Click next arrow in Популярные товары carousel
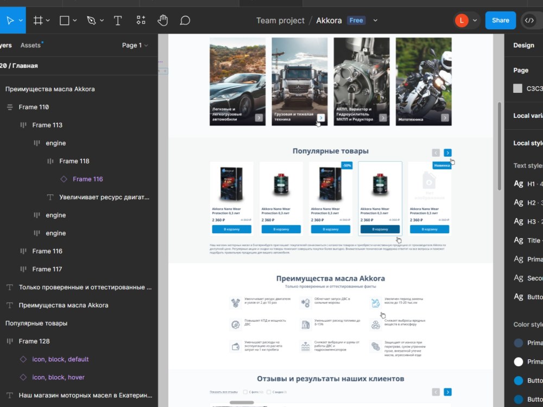This screenshot has height=407, width=543. [447, 152]
